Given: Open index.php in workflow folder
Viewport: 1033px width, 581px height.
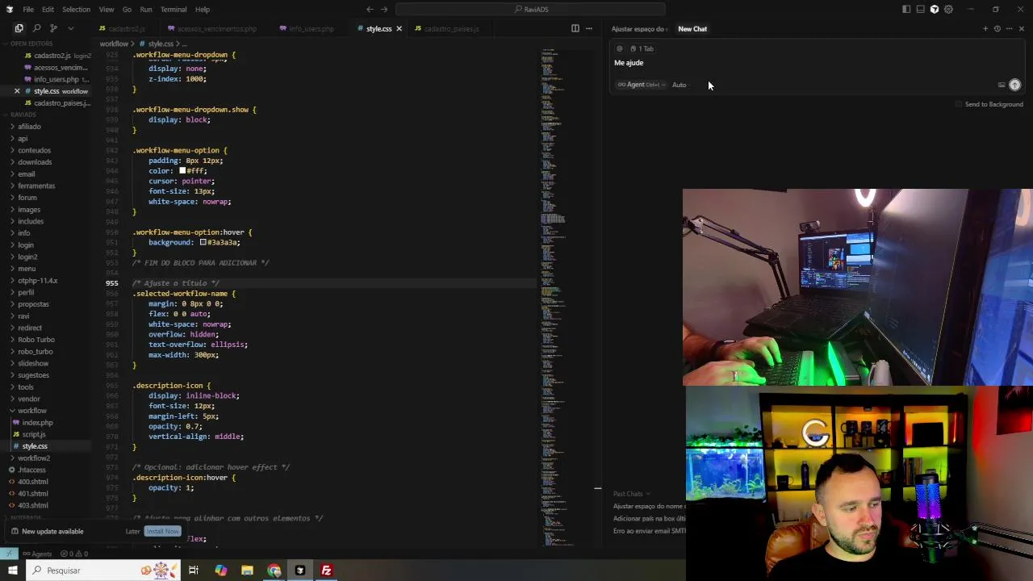Looking at the screenshot, I should pos(37,423).
